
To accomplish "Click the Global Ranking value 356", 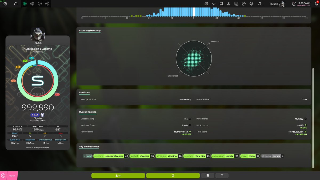I will (186, 119).
